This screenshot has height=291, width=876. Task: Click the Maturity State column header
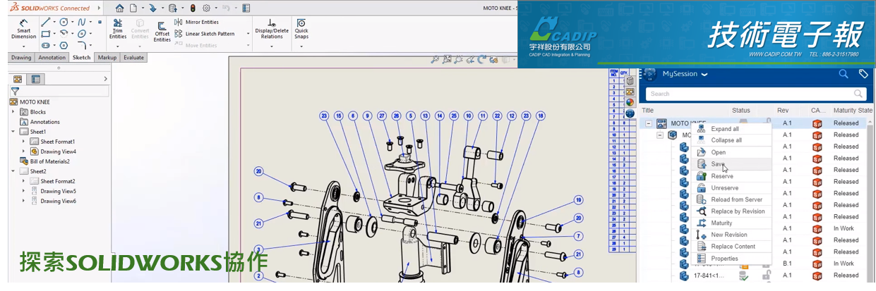coord(852,110)
